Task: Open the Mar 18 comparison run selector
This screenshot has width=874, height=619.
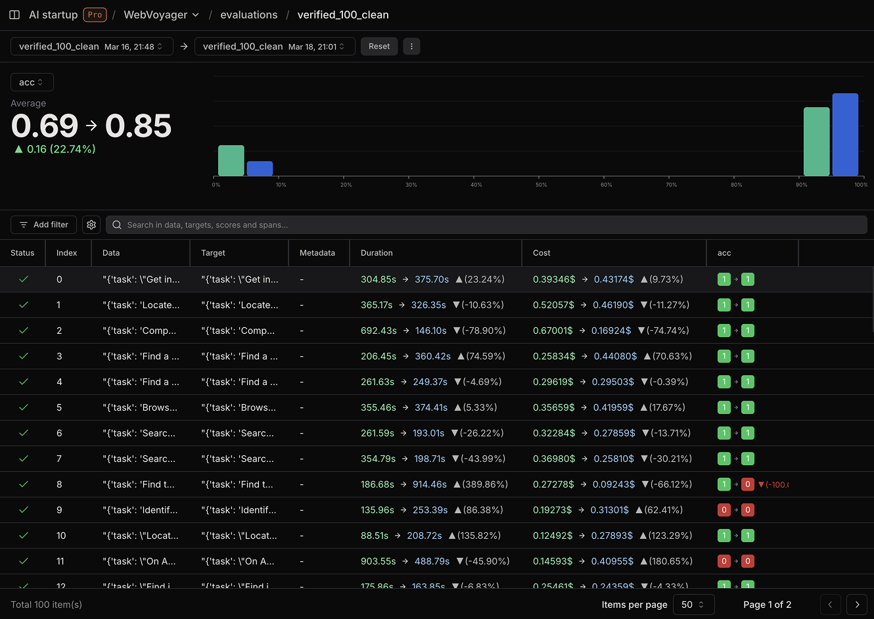Action: (275, 47)
